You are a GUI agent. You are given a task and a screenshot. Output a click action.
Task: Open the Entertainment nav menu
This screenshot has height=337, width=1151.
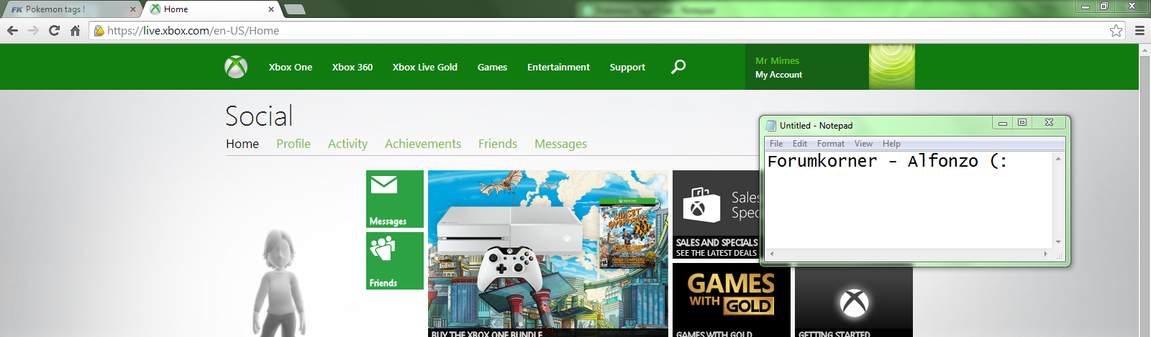coord(558,67)
